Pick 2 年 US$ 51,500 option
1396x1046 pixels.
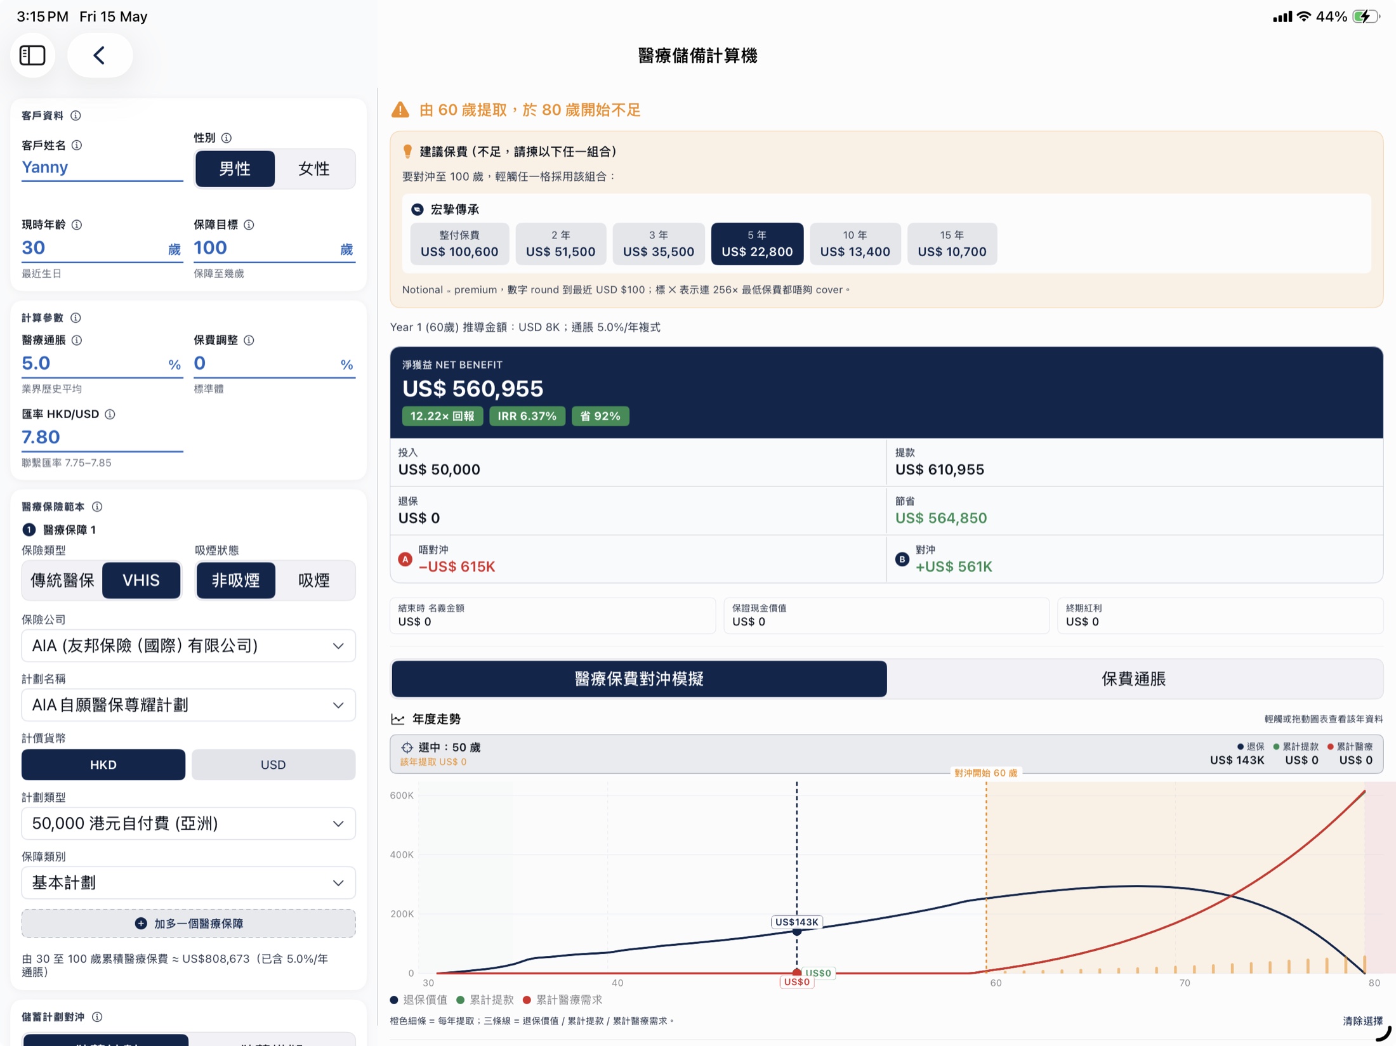click(x=560, y=244)
